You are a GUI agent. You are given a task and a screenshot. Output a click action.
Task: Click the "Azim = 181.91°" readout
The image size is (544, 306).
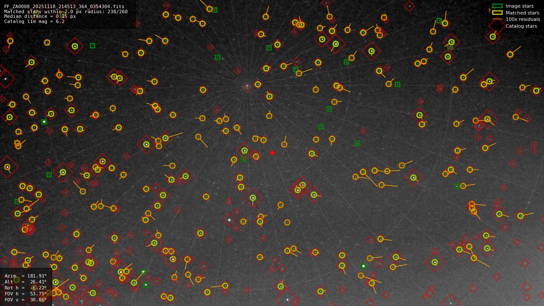tap(26, 276)
